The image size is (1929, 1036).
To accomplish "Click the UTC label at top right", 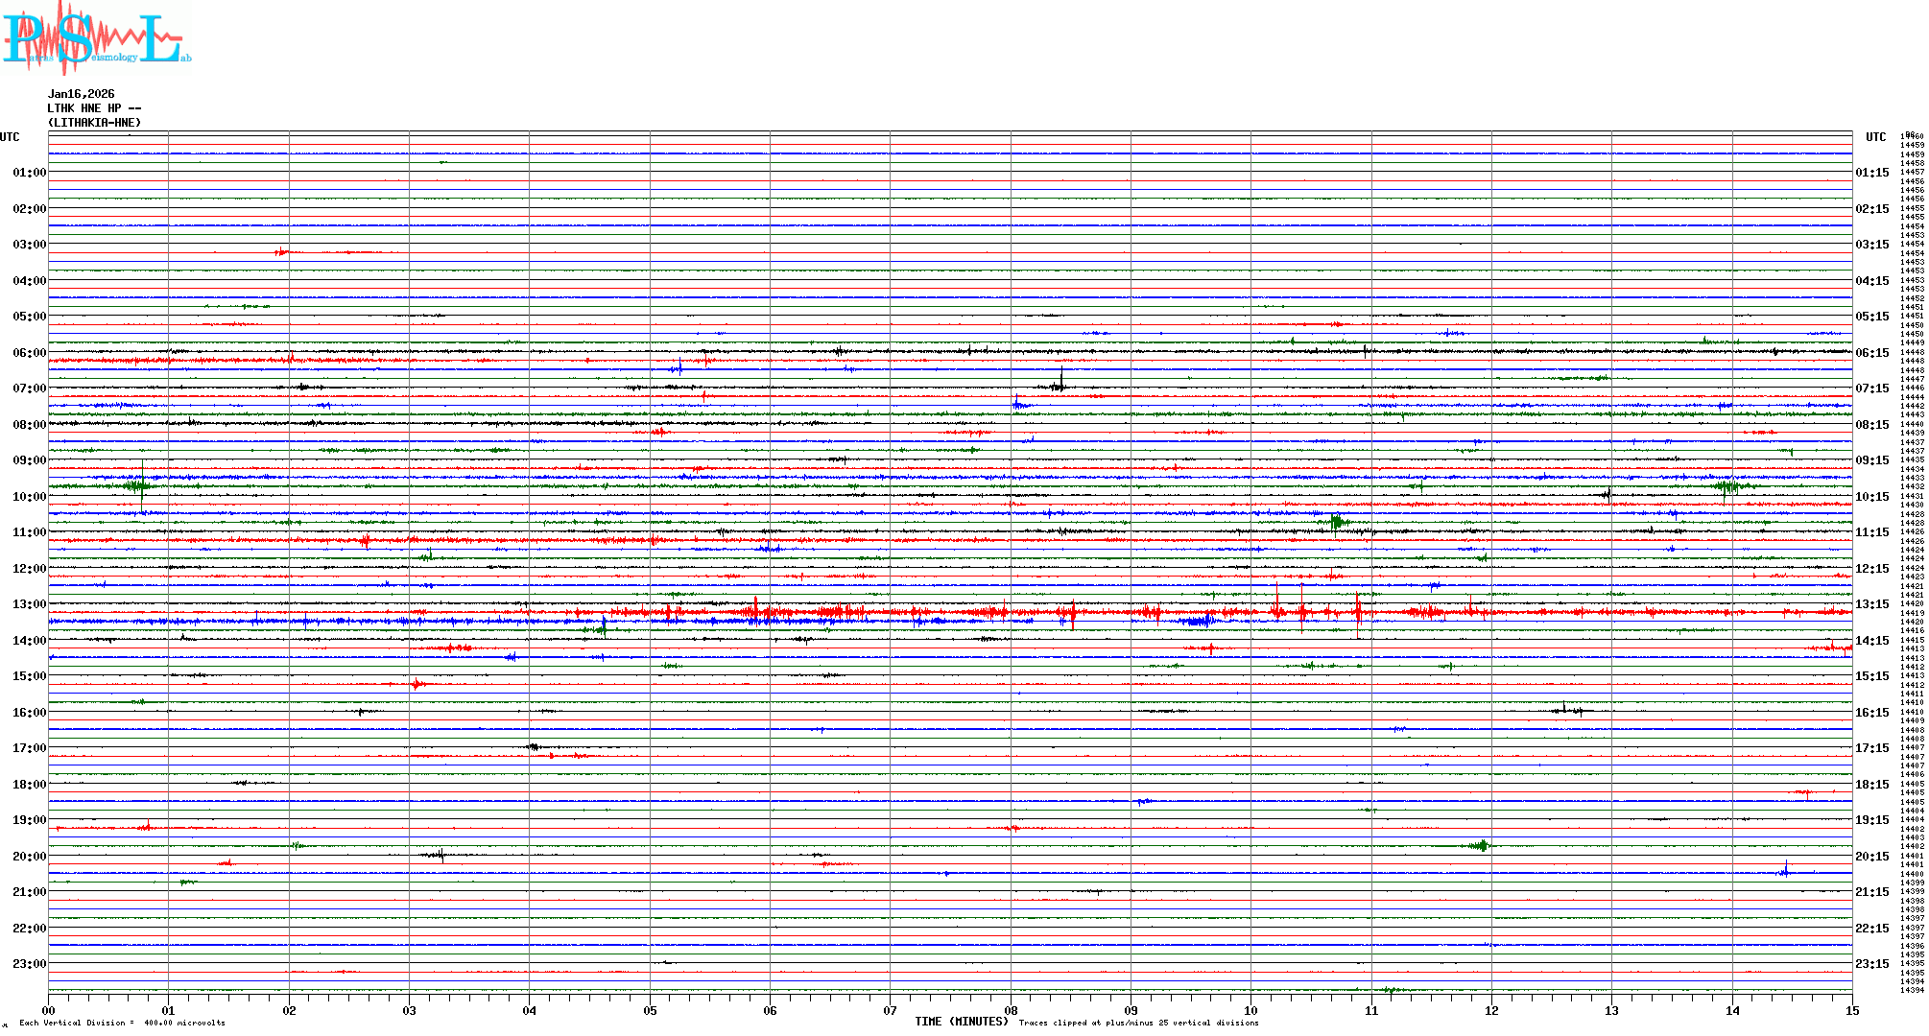I will click(1875, 137).
